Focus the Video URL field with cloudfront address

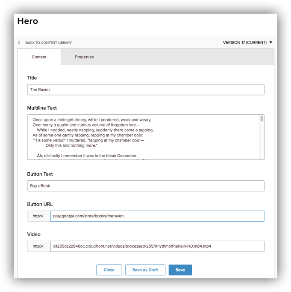pyautogui.click(x=157, y=246)
